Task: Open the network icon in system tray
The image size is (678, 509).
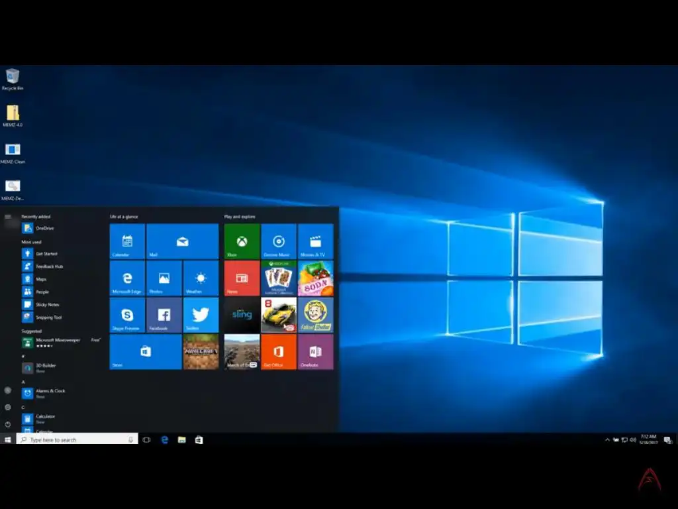Action: point(624,440)
